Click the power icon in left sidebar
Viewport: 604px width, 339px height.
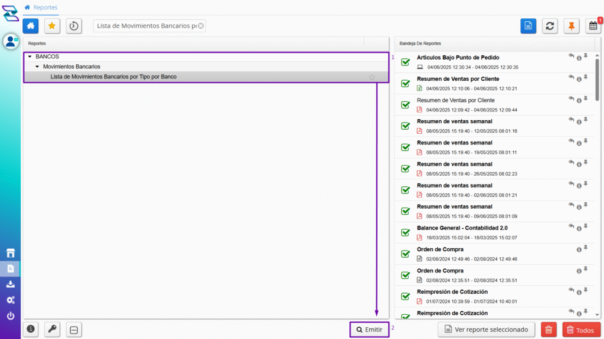coord(11,316)
